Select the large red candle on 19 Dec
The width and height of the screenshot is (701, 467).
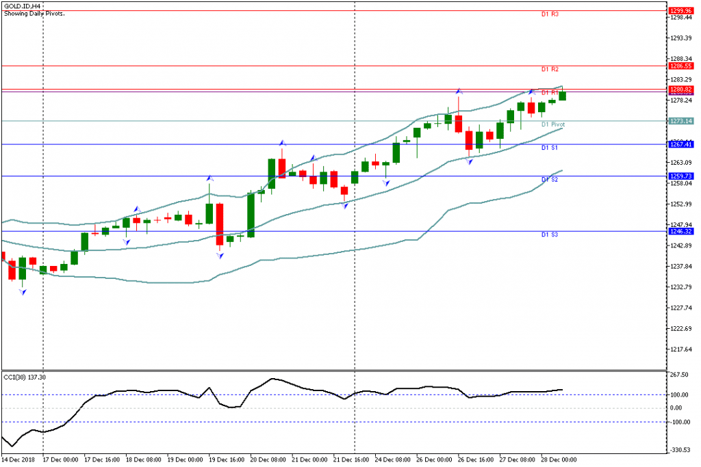click(220, 224)
